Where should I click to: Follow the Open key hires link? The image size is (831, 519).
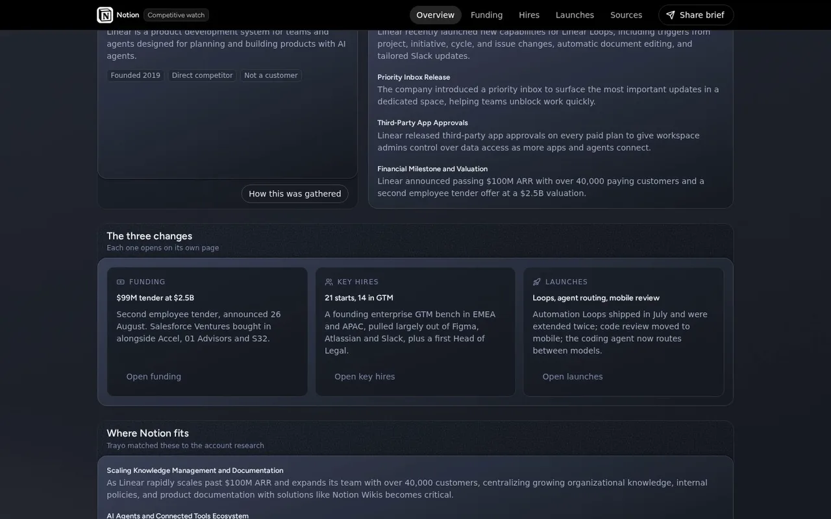pyautogui.click(x=365, y=377)
